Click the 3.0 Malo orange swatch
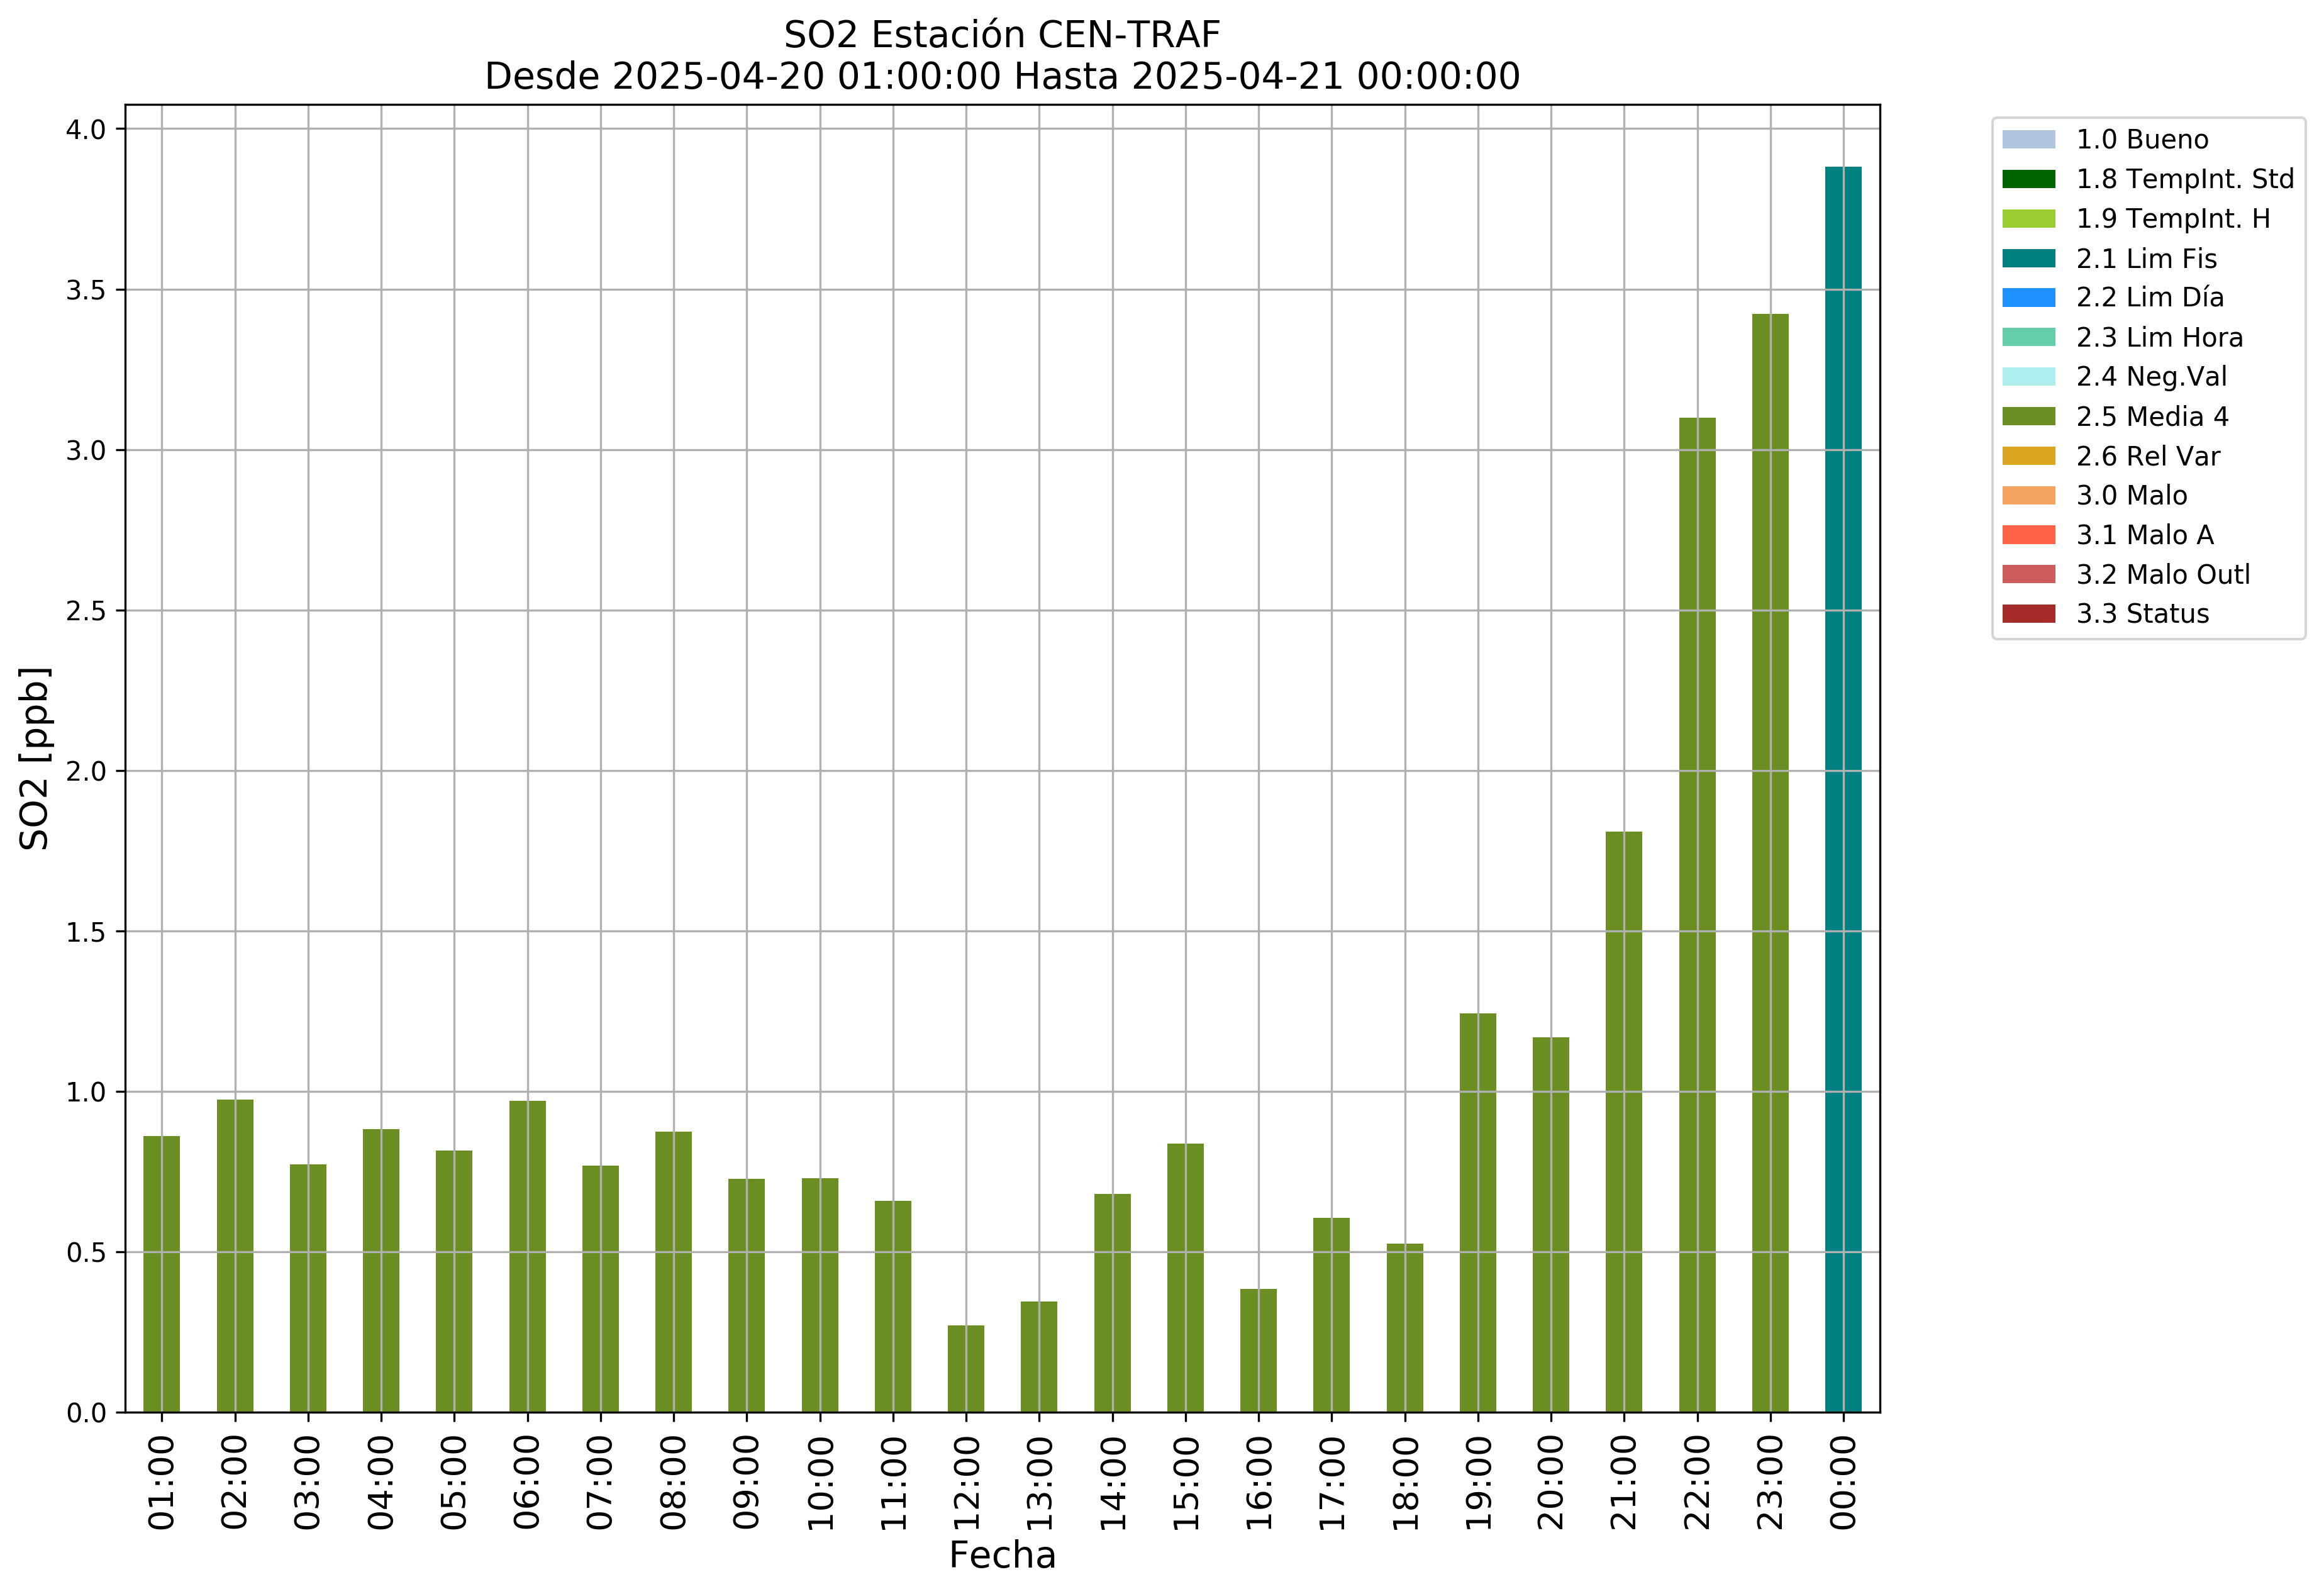Screen dimensions: 2324x1594 pos(2028,496)
